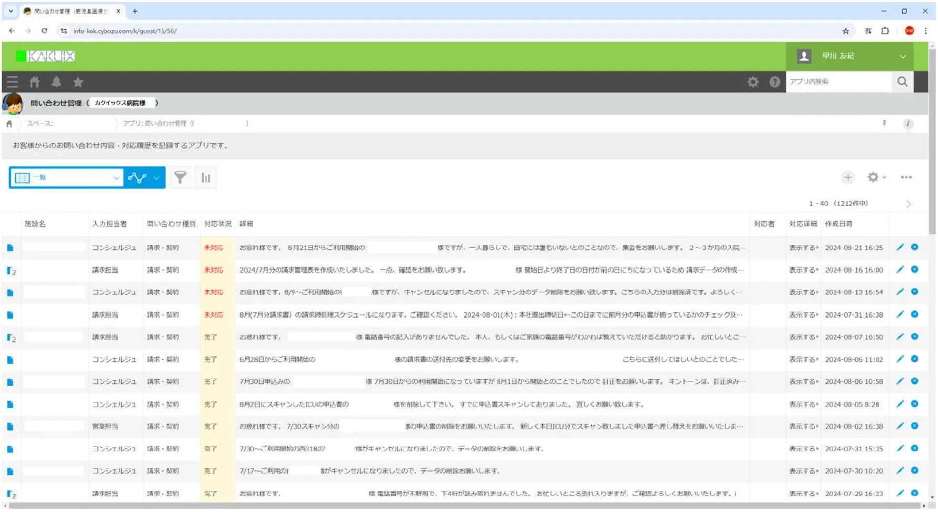The height and width of the screenshot is (512, 938).
Task: Open the app settings gear dropdown
Action: (876, 178)
